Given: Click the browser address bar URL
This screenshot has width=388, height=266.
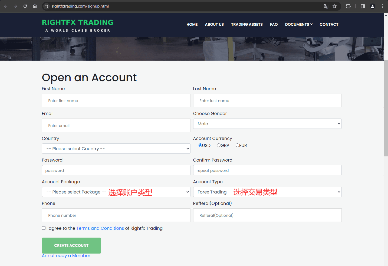Looking at the screenshot, I should pos(80,6).
